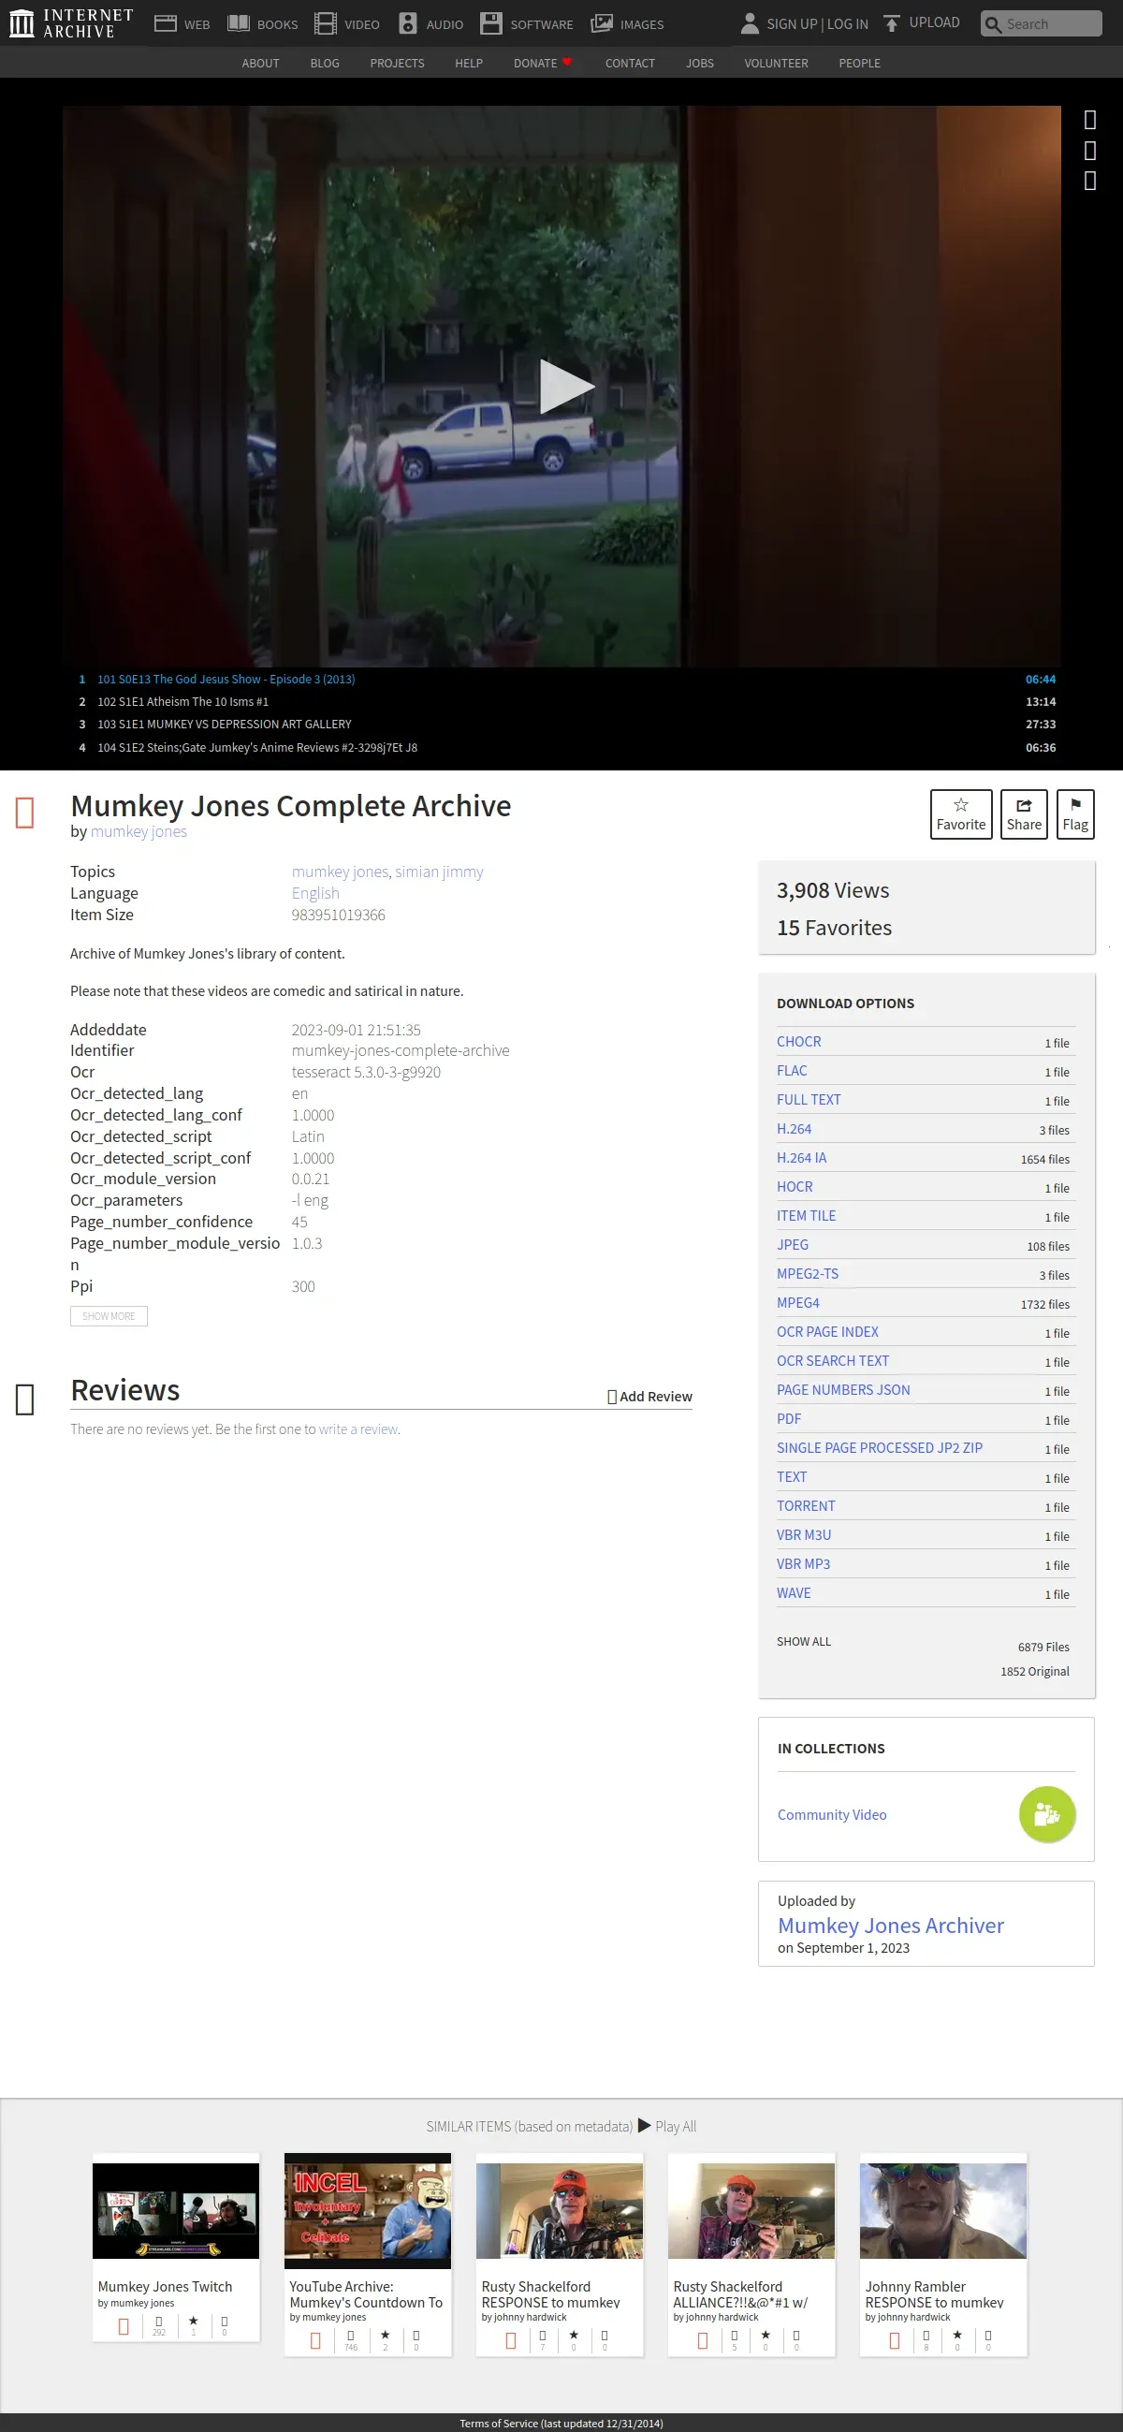Click Show All download files

804,1642
